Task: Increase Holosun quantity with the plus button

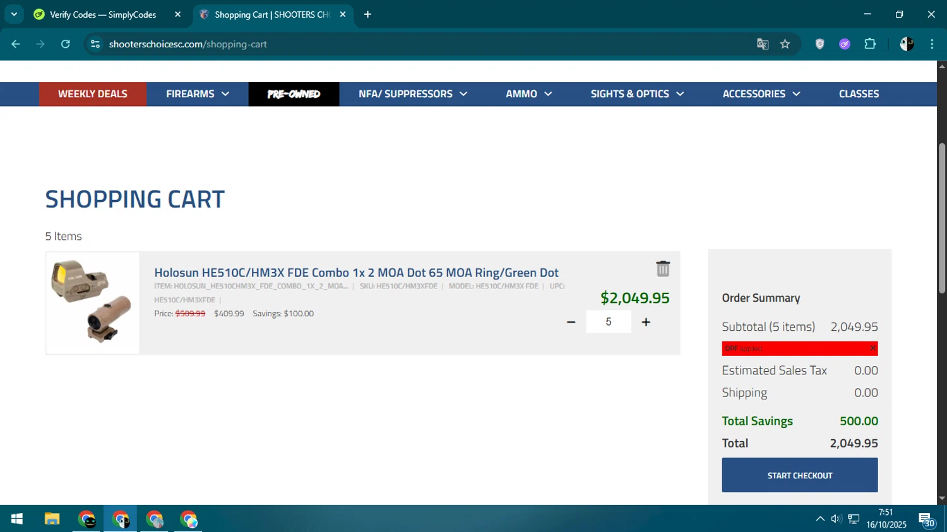Action: [x=646, y=322]
